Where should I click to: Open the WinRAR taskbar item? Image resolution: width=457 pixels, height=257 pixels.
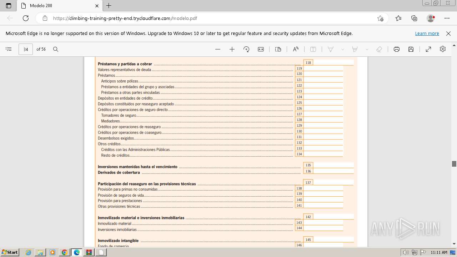click(89, 252)
